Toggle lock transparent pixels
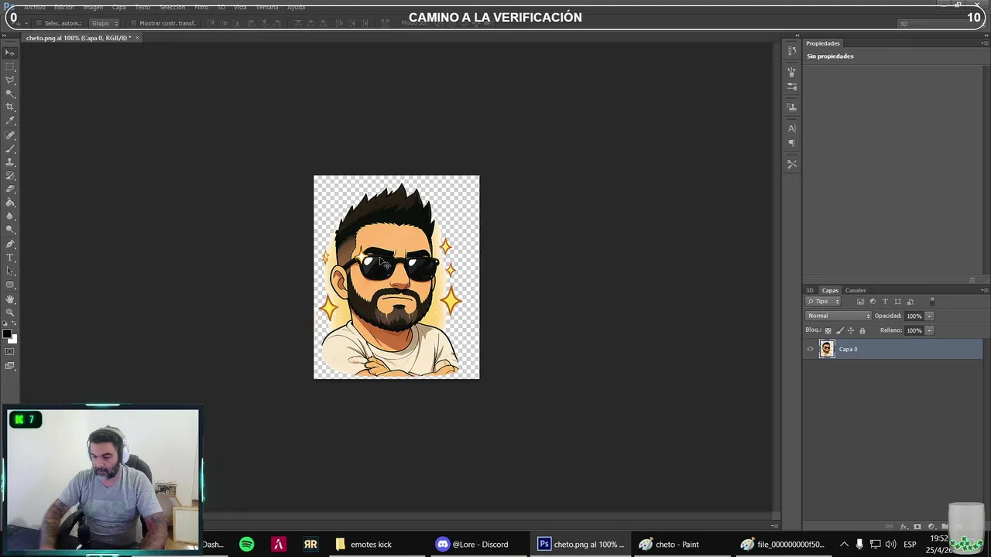This screenshot has width=991, height=557. (x=828, y=330)
